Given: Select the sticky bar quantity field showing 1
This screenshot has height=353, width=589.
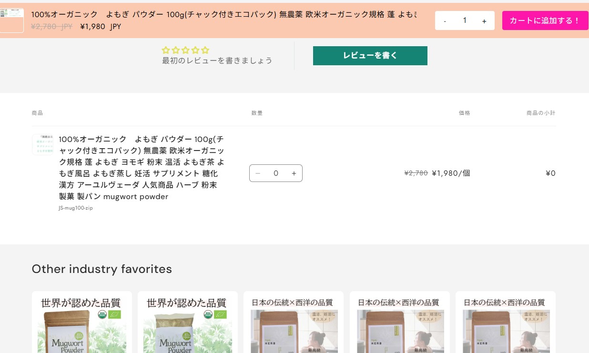Looking at the screenshot, I should point(465,20).
